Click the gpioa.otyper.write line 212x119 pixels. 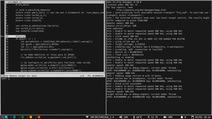pos(47,68)
